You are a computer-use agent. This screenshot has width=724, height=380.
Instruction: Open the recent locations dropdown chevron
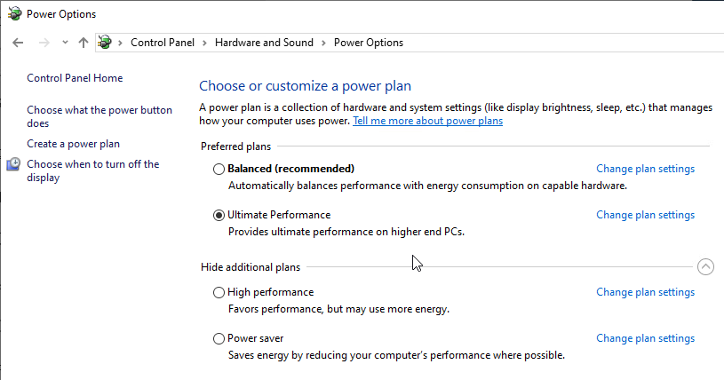pyautogui.click(x=65, y=43)
